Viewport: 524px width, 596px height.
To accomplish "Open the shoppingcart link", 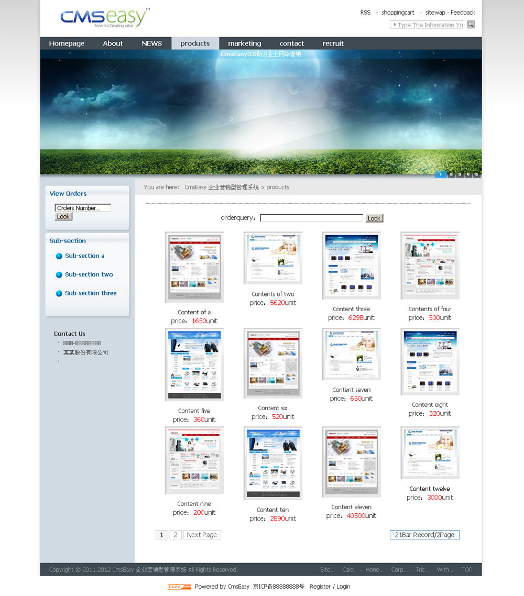I will (398, 13).
